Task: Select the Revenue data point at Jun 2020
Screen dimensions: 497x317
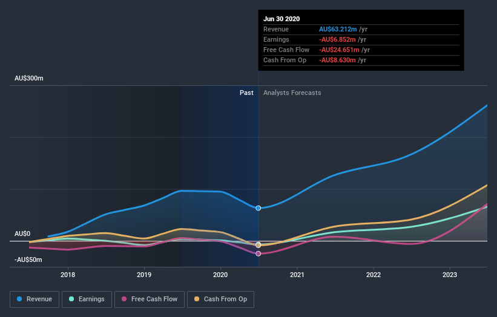Action: click(x=258, y=208)
